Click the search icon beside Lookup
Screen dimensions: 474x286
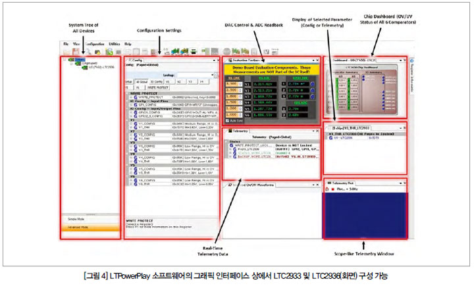click(x=217, y=75)
